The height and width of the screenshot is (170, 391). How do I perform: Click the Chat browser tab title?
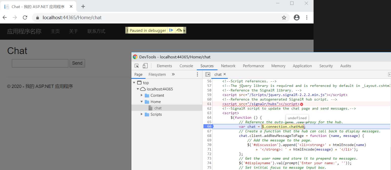tap(38, 7)
